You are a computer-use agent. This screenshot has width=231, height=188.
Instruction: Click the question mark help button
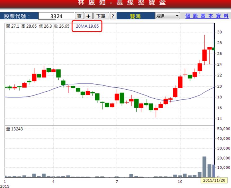coord(113,16)
